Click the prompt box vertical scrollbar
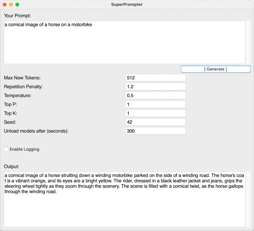Image resolution: width=254 pixels, height=231 pixels. 248,42
